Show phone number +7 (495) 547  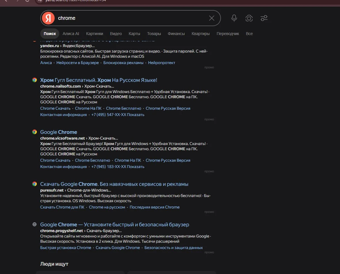(118, 115)
